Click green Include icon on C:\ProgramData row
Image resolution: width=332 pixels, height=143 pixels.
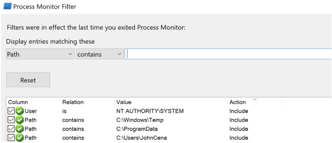20,129
